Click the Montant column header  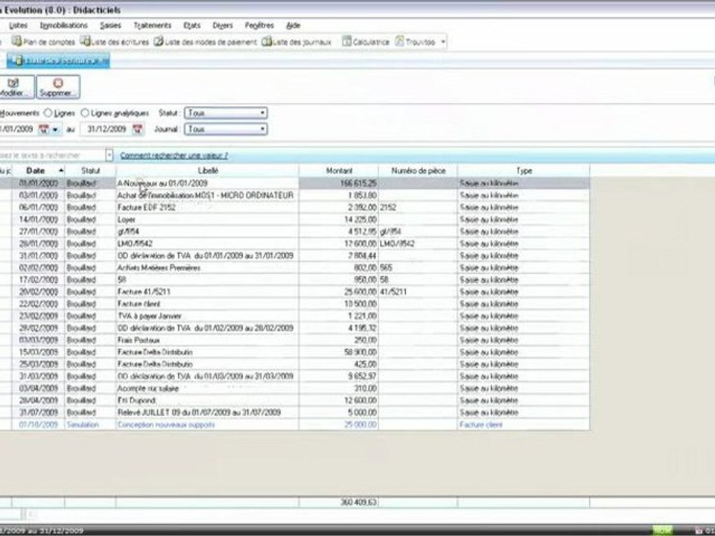click(x=339, y=170)
